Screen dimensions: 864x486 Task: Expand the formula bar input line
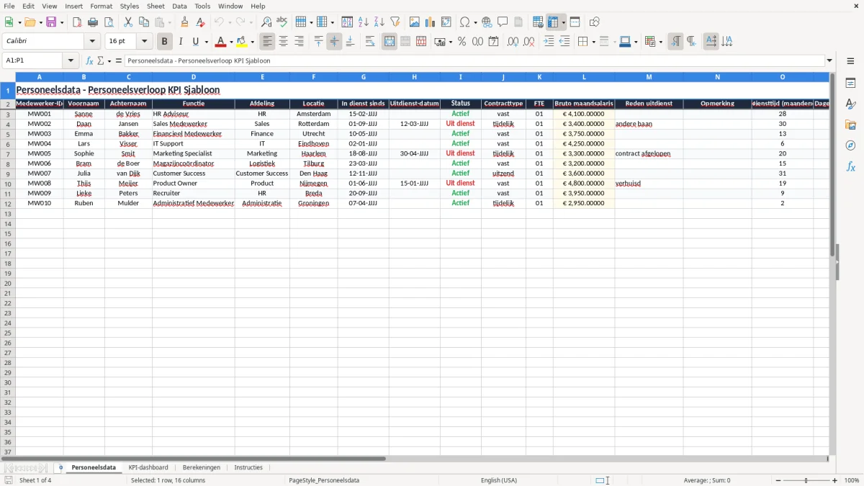(829, 61)
